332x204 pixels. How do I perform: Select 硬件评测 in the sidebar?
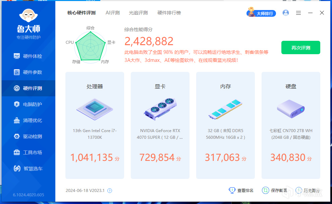click(29, 88)
